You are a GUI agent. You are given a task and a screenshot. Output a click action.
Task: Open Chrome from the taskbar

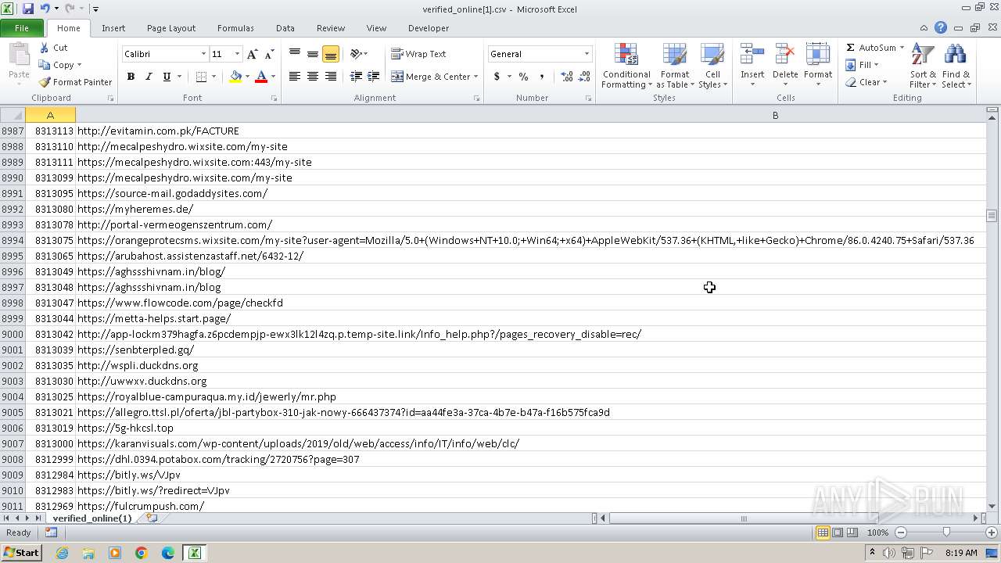[142, 553]
